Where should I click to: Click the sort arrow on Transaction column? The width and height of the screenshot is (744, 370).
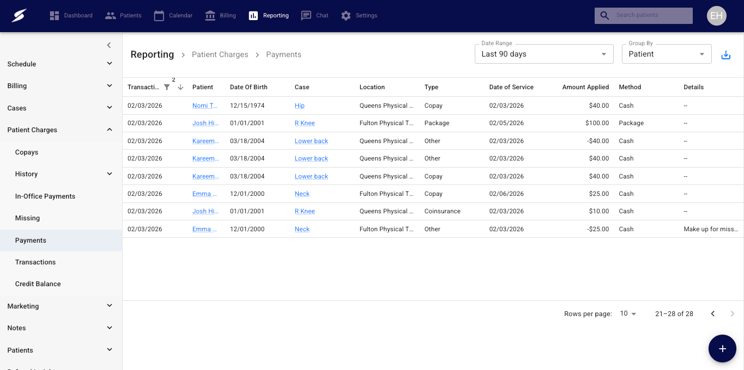point(180,87)
